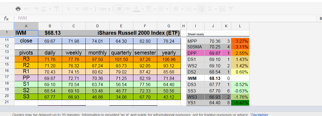Click the Print icon
Image resolution: width=322 pixels, height=116 pixels.
coord(18,9)
